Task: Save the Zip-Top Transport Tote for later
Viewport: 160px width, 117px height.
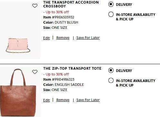Action: 88,100
